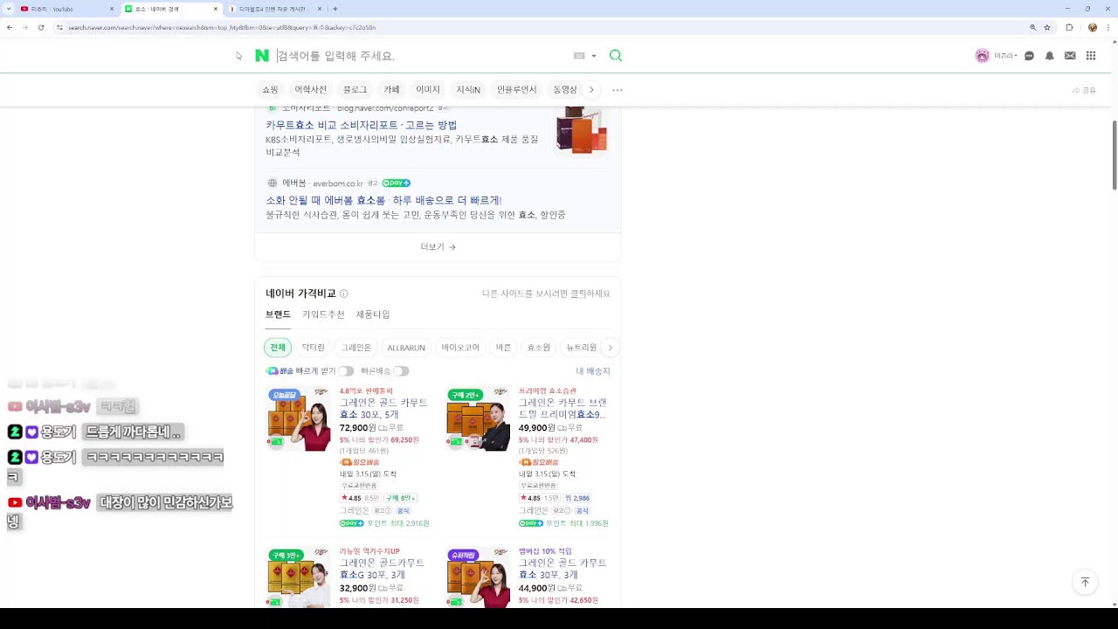Click the share (공유) button
1118x629 pixels.
coord(1084,90)
